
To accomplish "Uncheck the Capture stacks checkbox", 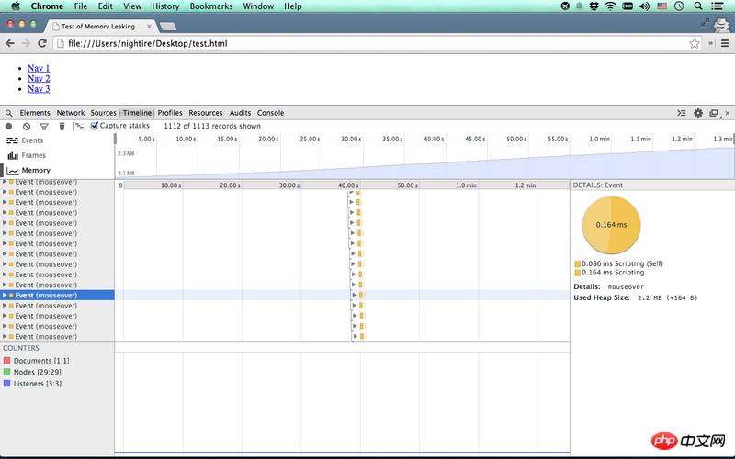I will pyautogui.click(x=94, y=126).
